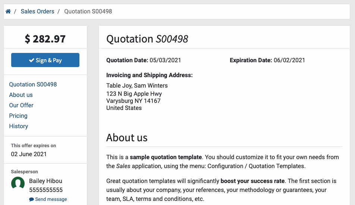This screenshot has width=355, height=205.
Task: Click the Quotation S00498 page heading
Action: click(x=147, y=39)
